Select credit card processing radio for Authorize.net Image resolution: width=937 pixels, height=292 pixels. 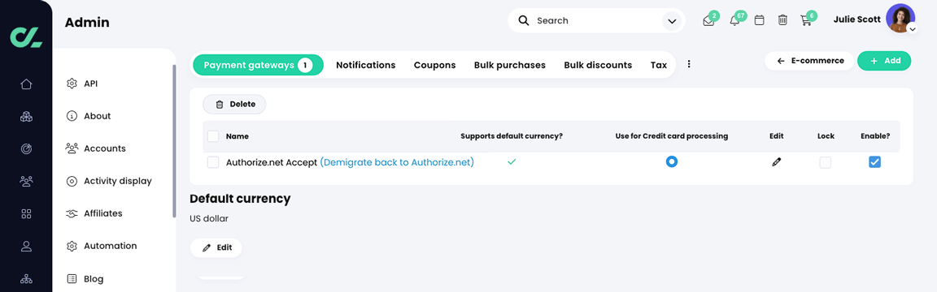672,161
